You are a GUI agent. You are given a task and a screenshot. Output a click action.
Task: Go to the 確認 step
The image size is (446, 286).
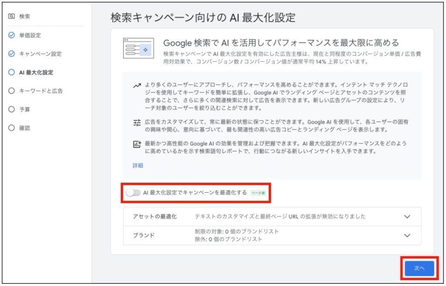[x=24, y=128]
